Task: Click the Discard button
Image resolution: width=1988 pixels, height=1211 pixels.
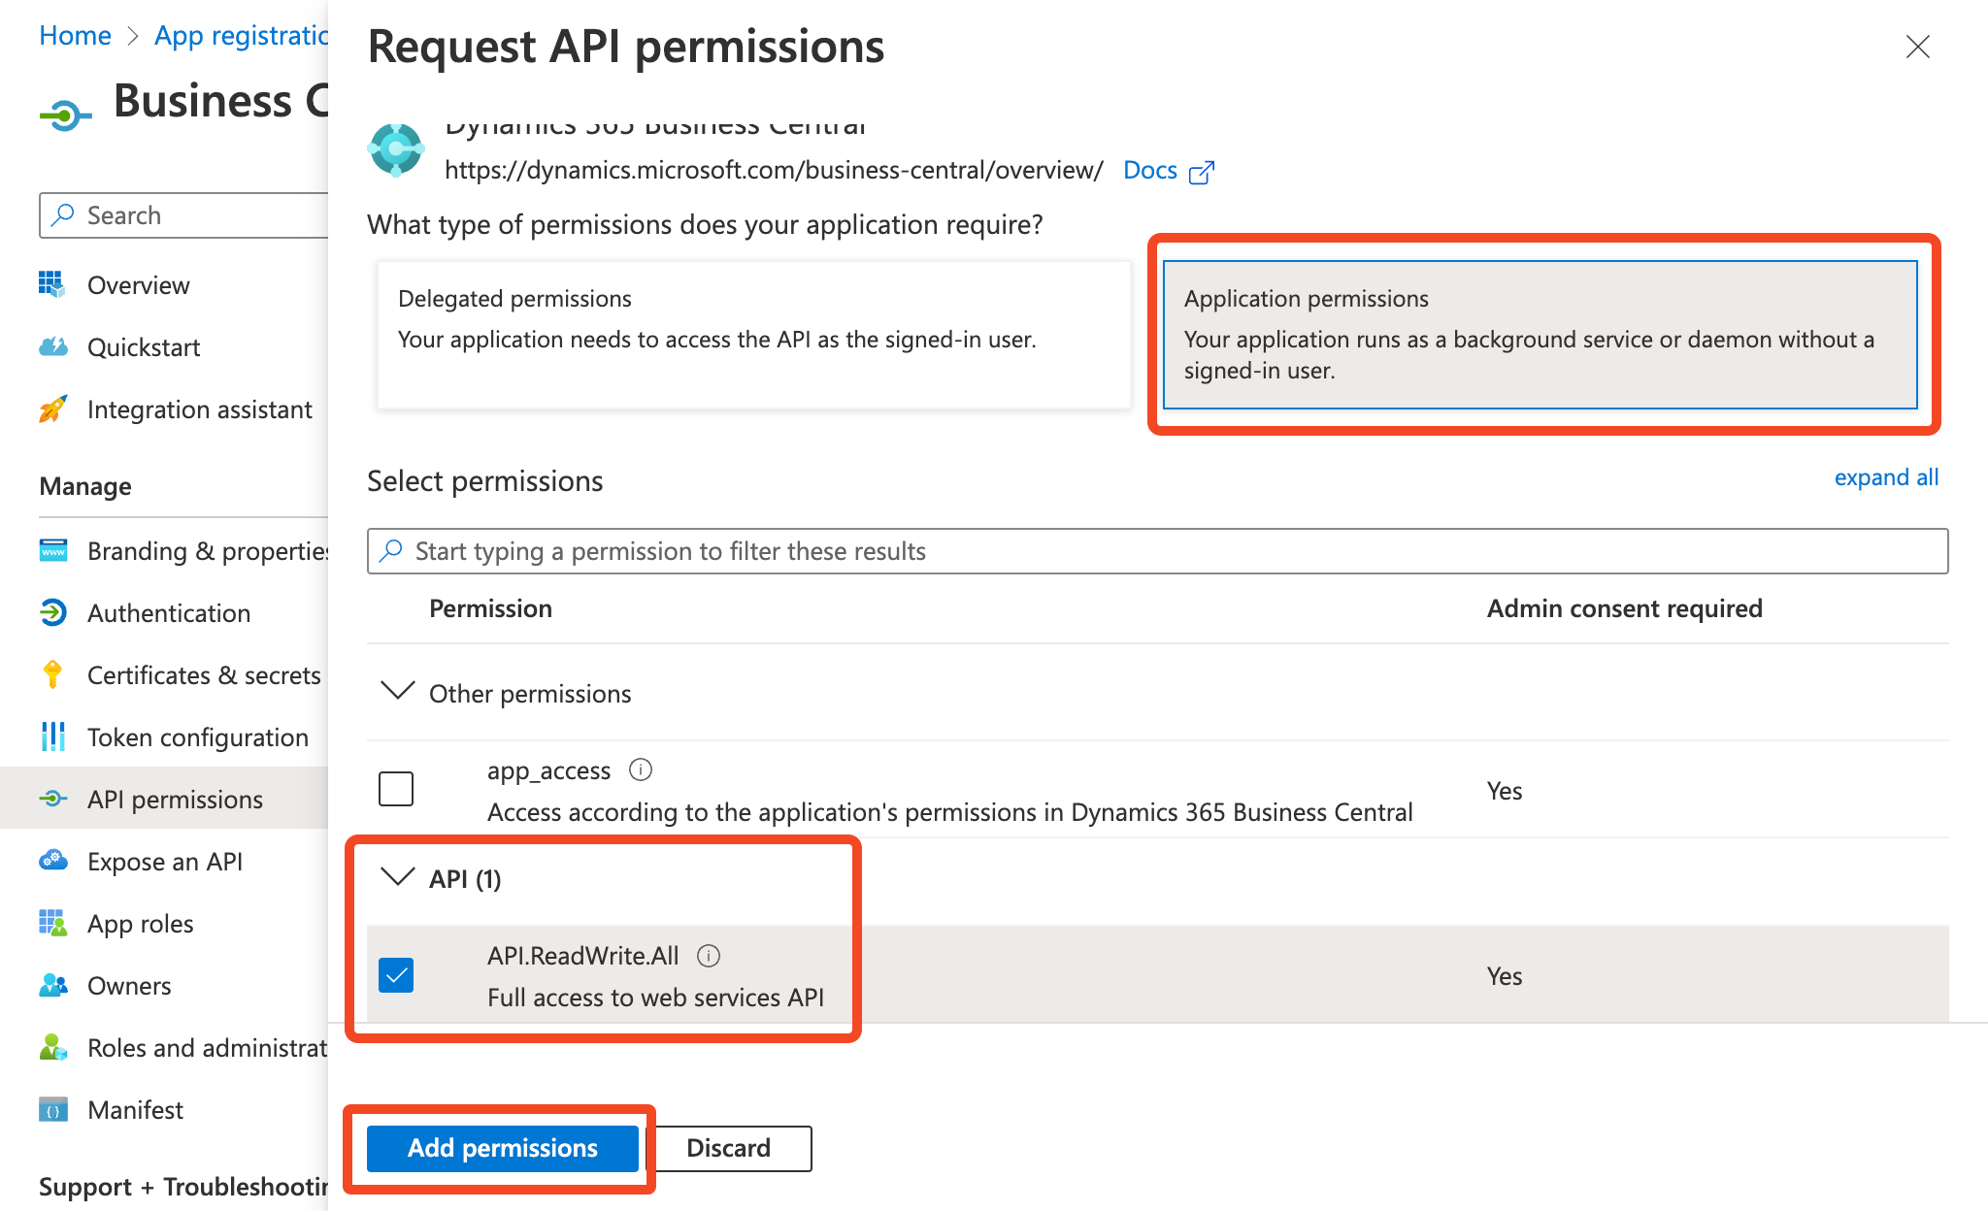Action: [729, 1148]
